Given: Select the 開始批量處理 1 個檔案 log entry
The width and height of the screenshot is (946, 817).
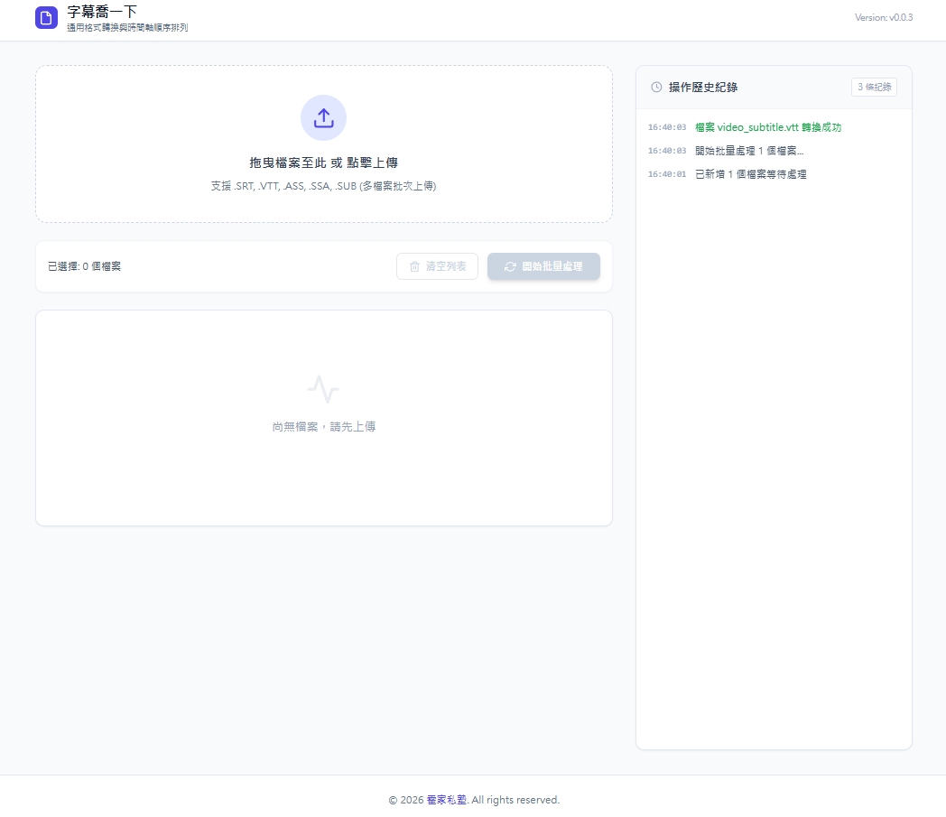Looking at the screenshot, I should pos(748,151).
